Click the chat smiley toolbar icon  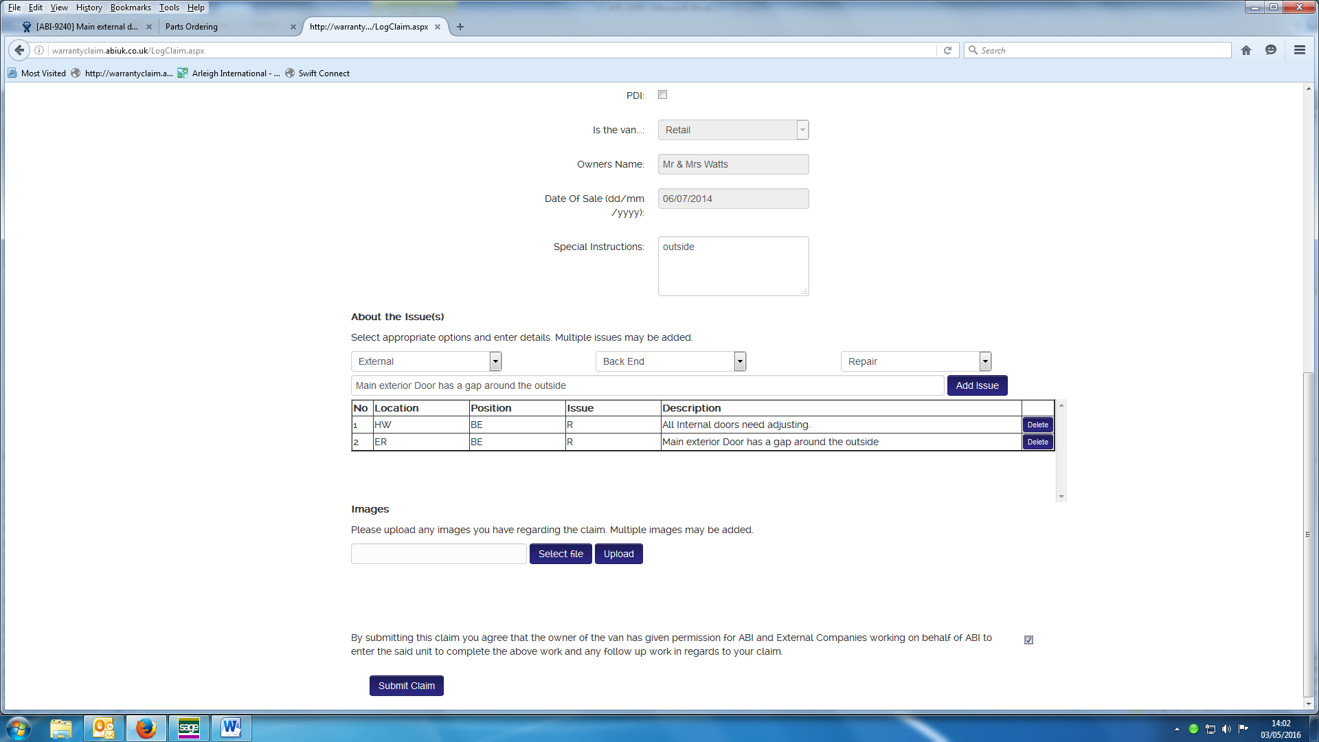pyautogui.click(x=1271, y=50)
